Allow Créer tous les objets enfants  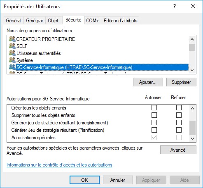pyautogui.click(x=154, y=108)
